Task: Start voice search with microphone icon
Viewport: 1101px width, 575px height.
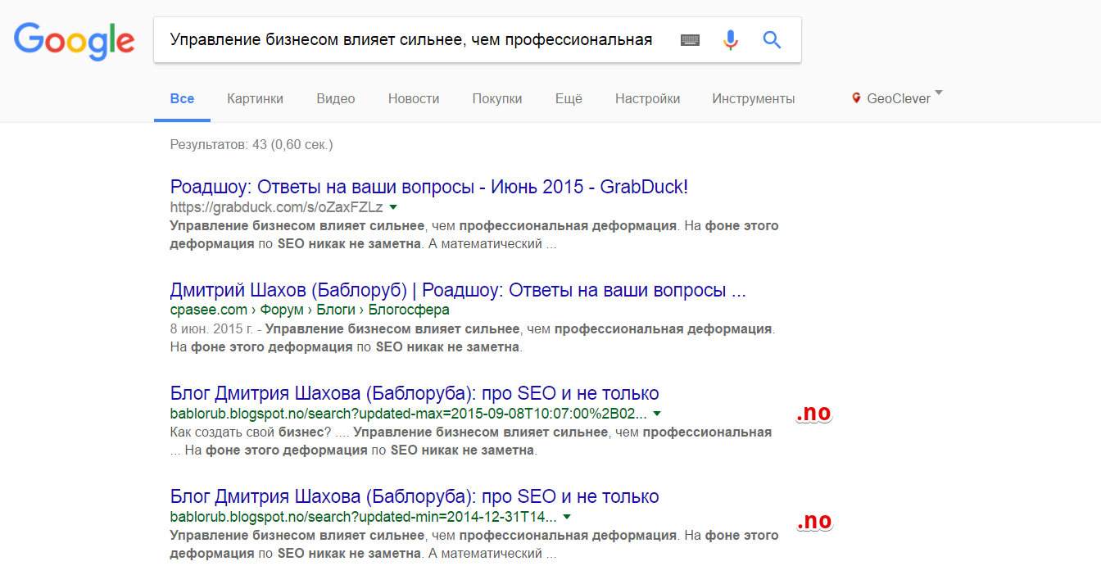Action: click(x=731, y=40)
